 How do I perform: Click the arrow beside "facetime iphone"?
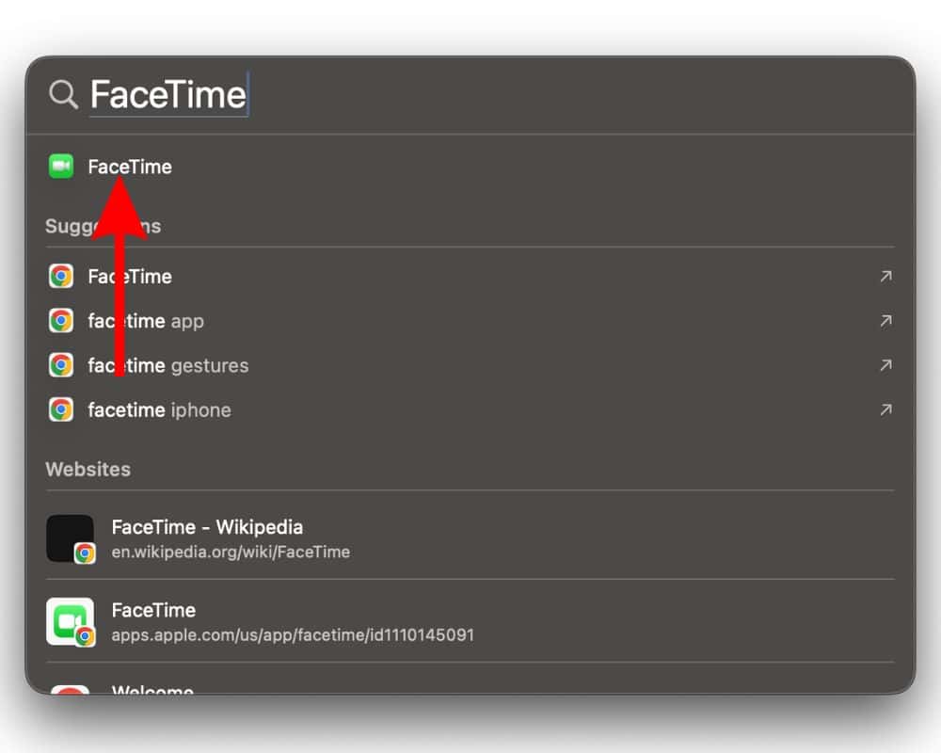click(x=885, y=409)
